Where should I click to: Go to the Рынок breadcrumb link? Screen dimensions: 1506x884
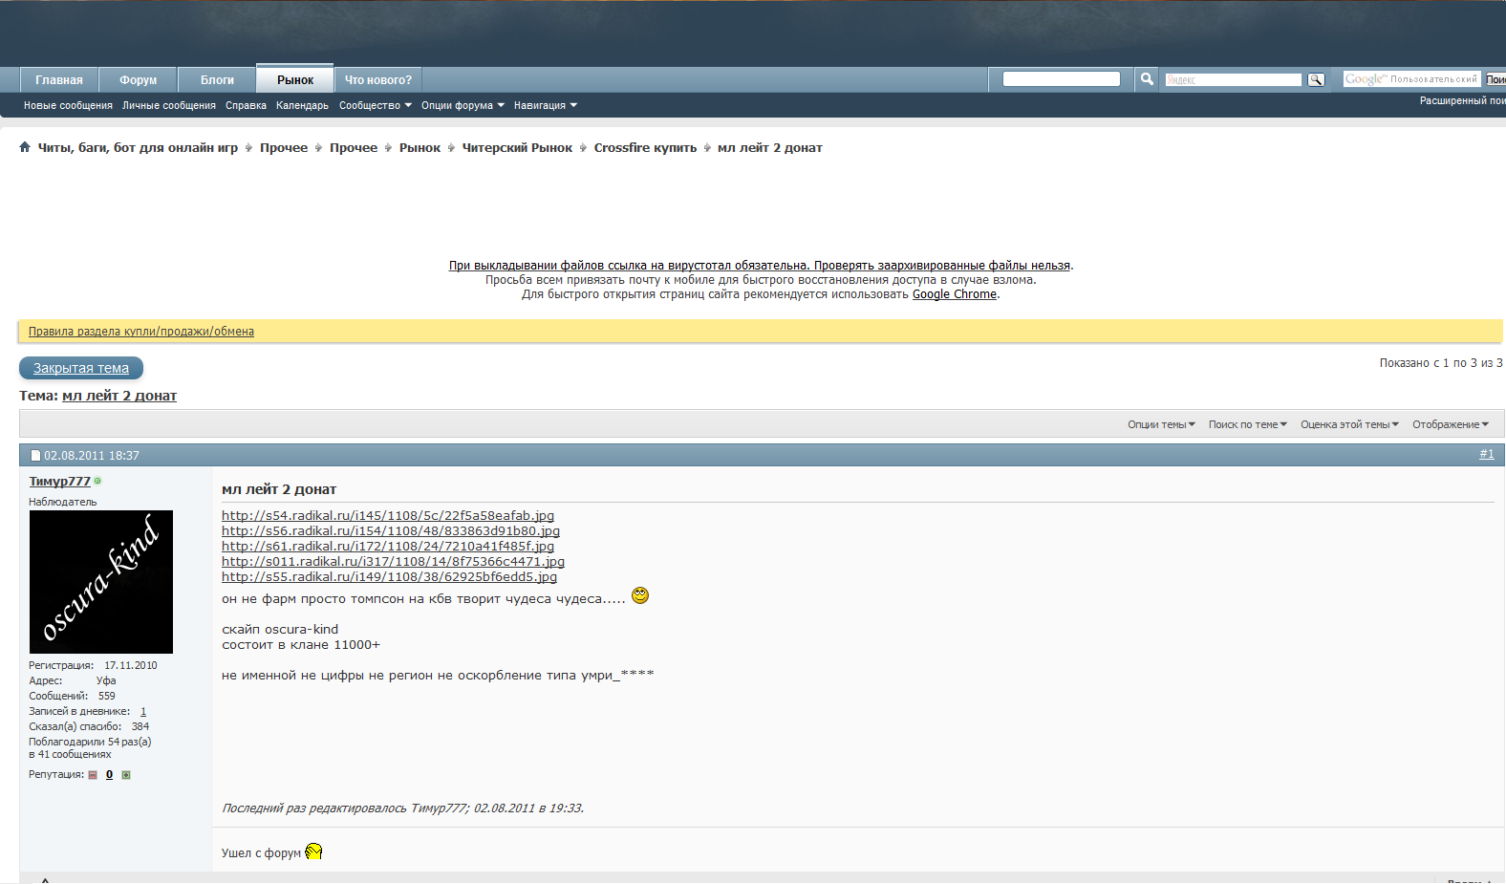(x=420, y=148)
